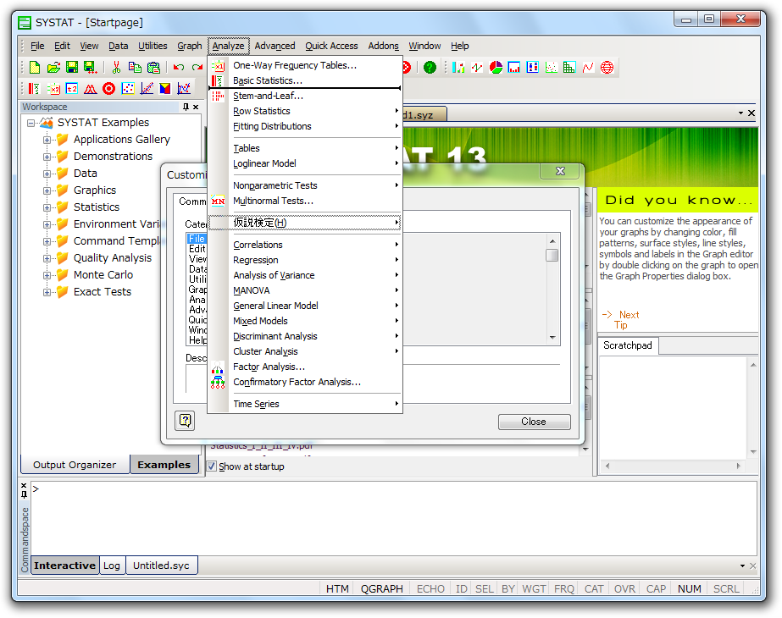This screenshot has height=618, width=782.
Task: Select the scatterplot graph icon
Action: (x=551, y=67)
